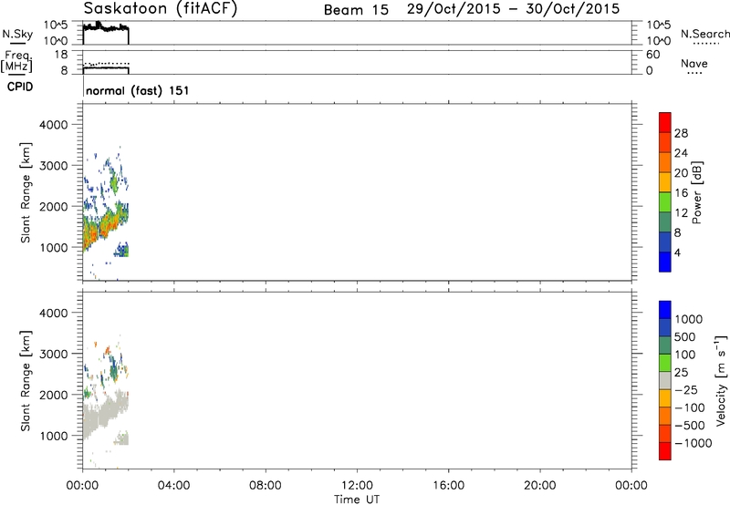The image size is (730, 505).
Task: Click the 18 label on the frequency axis
Action: point(61,55)
